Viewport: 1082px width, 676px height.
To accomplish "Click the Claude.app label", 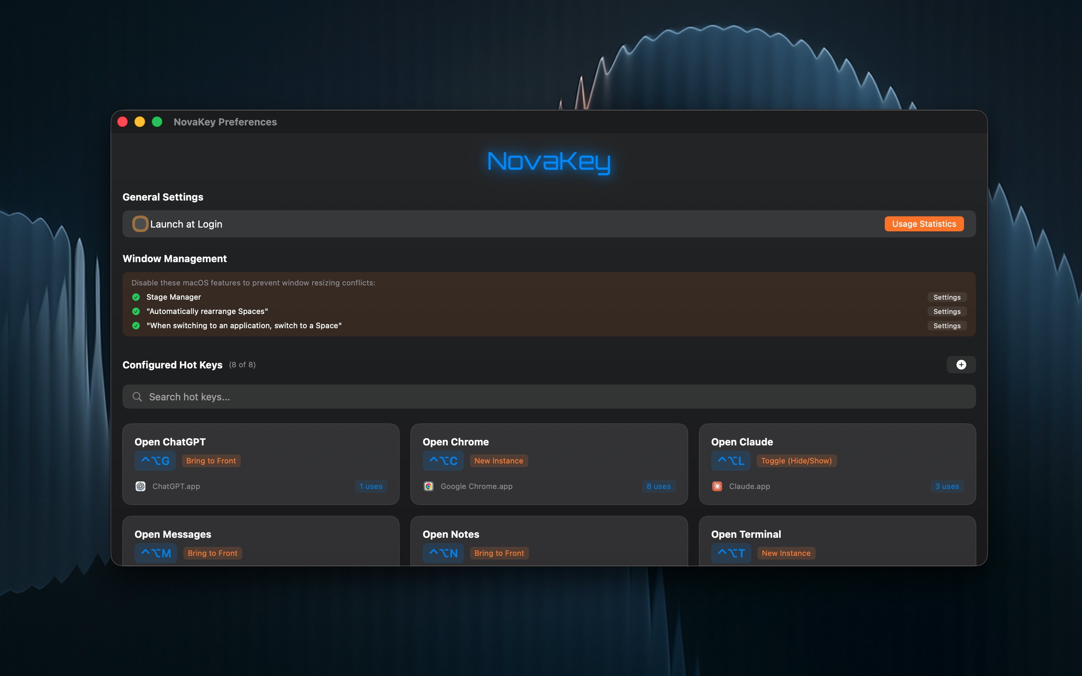I will coord(750,486).
